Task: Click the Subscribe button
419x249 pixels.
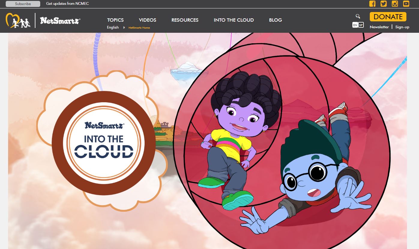Action: coord(23,4)
